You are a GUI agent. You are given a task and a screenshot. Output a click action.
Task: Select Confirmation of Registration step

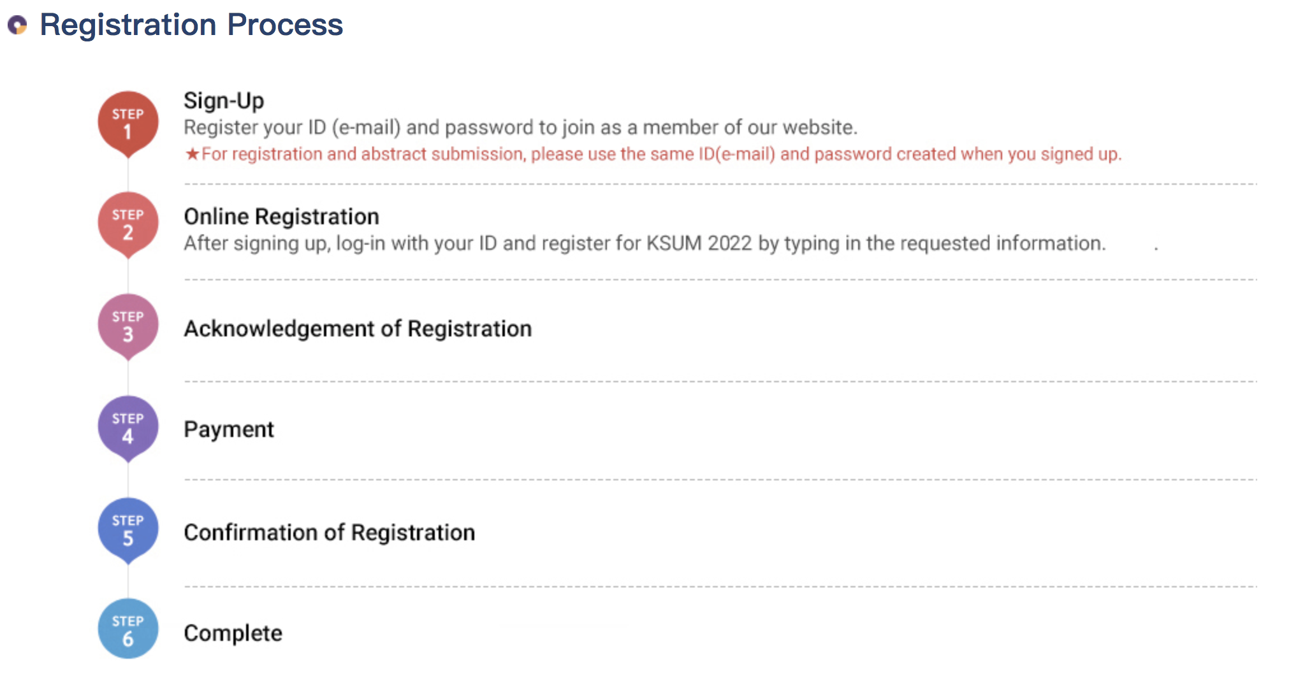pyautogui.click(x=329, y=533)
